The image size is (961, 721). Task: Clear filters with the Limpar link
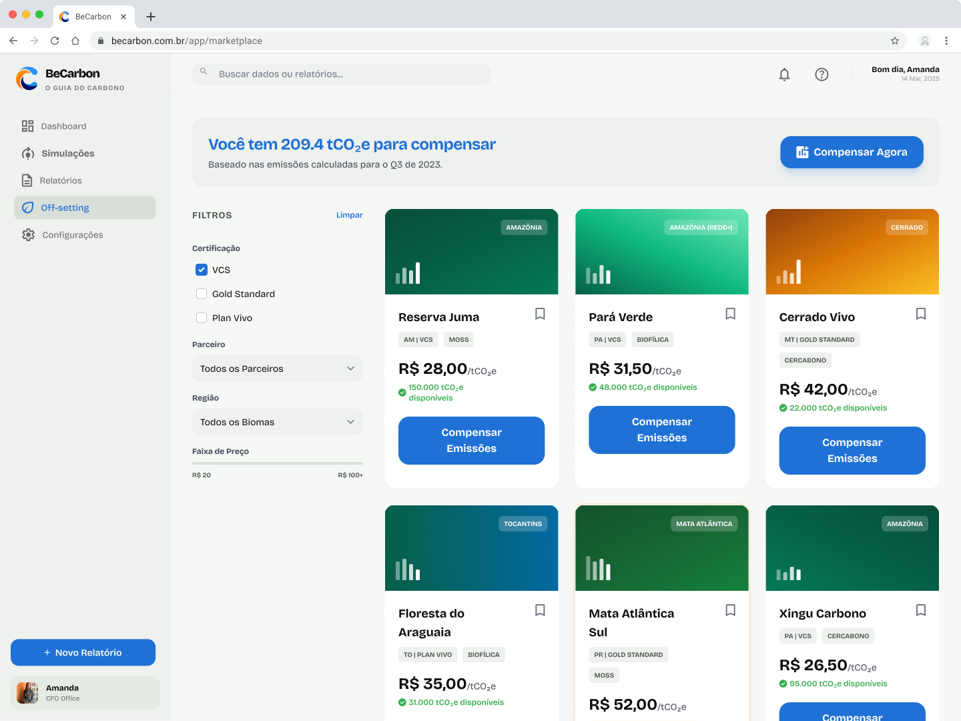349,215
